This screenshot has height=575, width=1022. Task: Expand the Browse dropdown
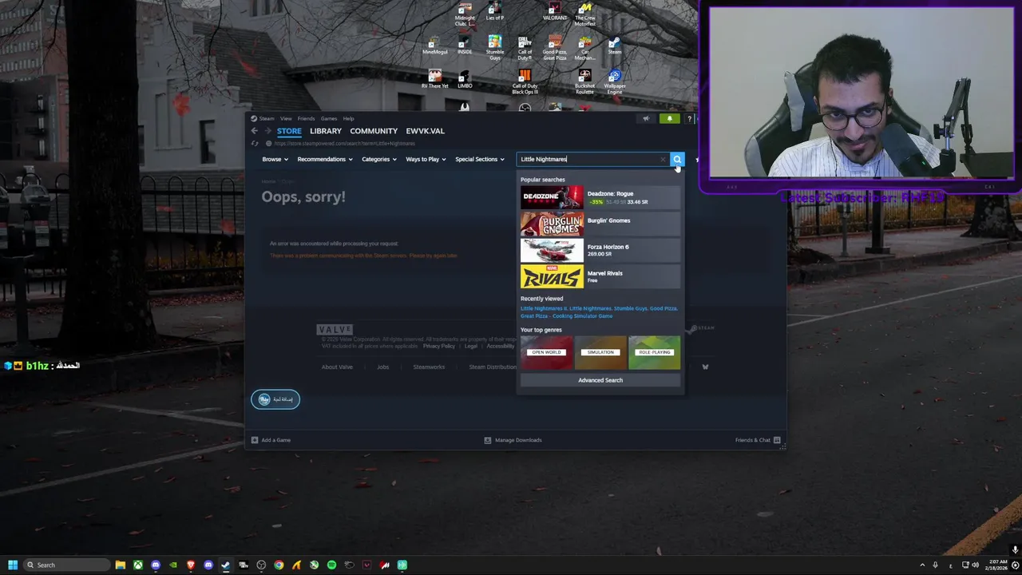pyautogui.click(x=275, y=159)
